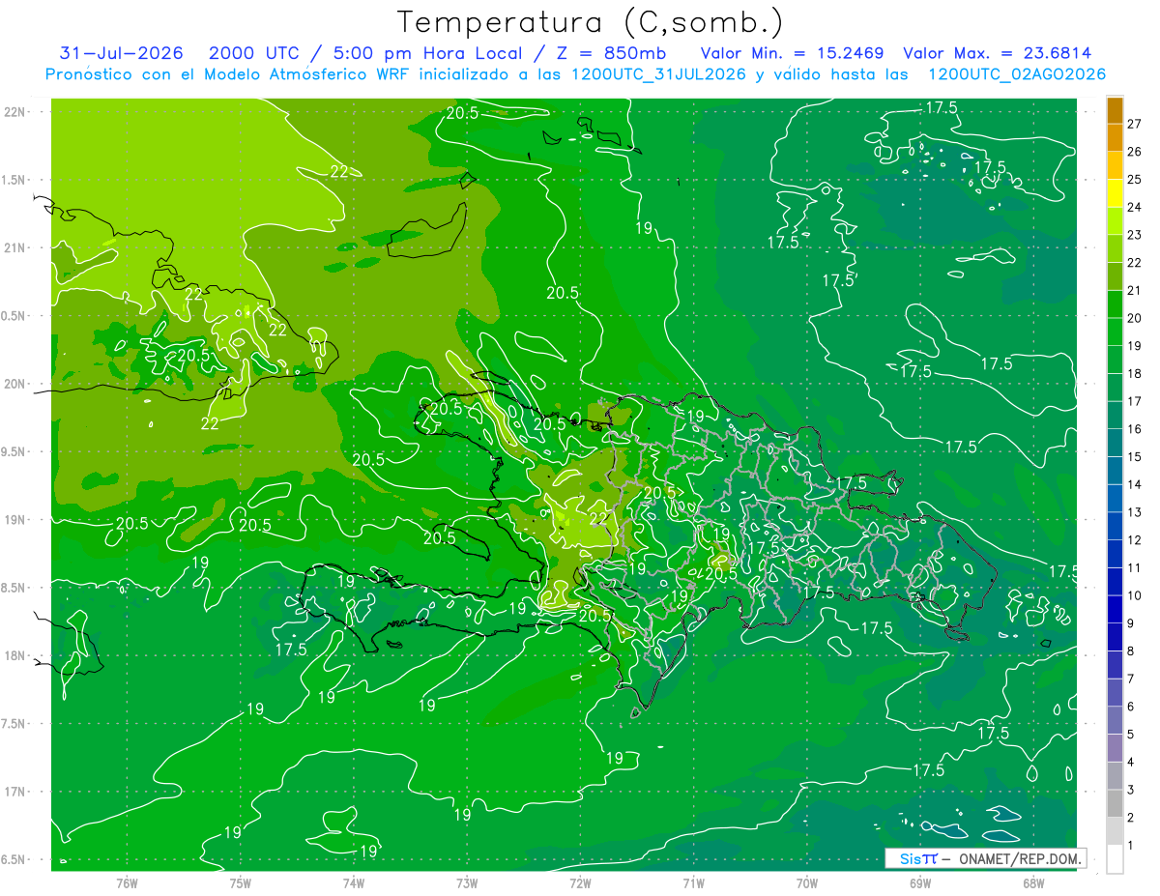Select the "Z = 850mb" level text
The image size is (1160, 896).
point(610,53)
